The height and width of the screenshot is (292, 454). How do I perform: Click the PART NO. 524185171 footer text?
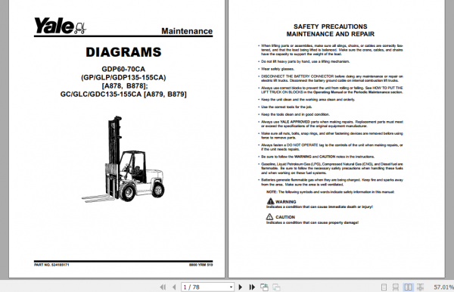point(51,265)
